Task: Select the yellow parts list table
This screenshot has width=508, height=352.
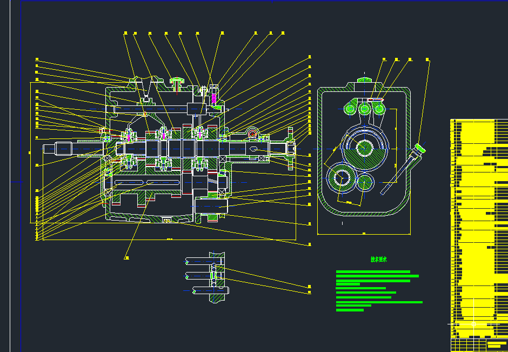Action: click(479, 229)
